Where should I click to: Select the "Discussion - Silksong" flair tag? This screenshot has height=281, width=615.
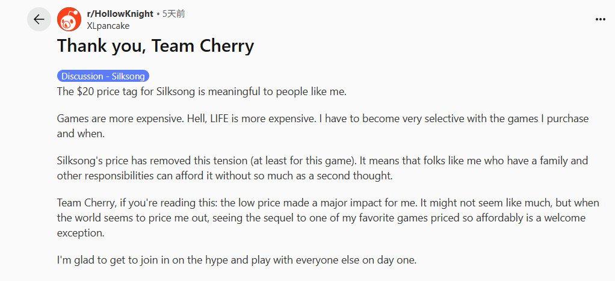pyautogui.click(x=103, y=76)
